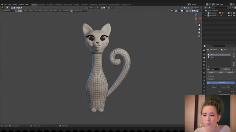Image resolution: width=236 pixels, height=132 pixels.
Task: Open the Mesh menu
Action: pyautogui.click(x=40, y=11)
